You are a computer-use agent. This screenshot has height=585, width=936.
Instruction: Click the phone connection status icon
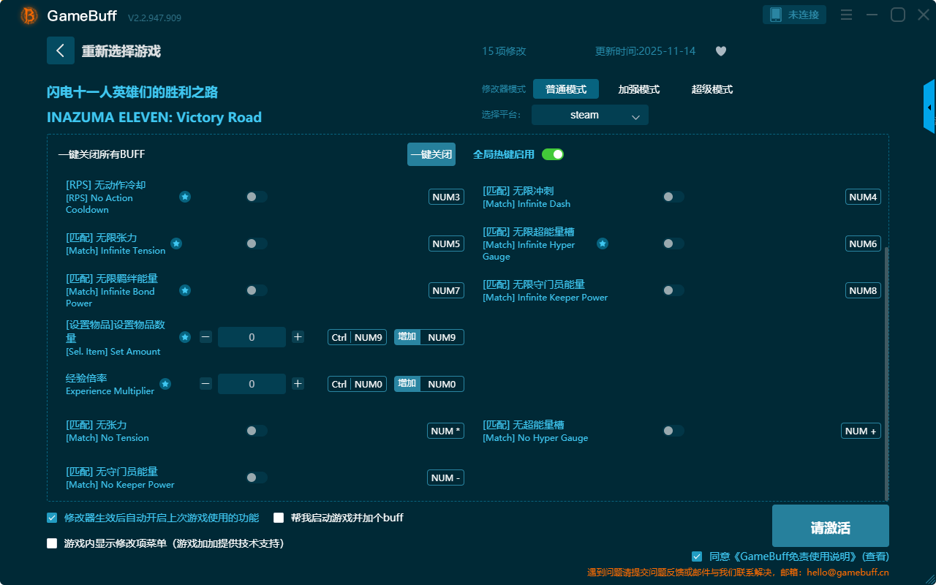(776, 15)
